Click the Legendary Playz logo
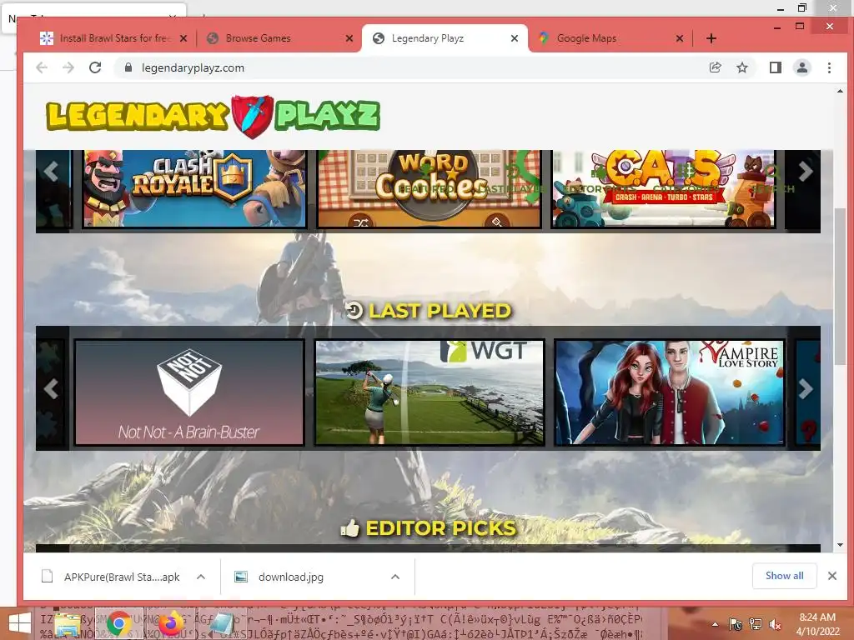This screenshot has width=854, height=640. coord(213,115)
